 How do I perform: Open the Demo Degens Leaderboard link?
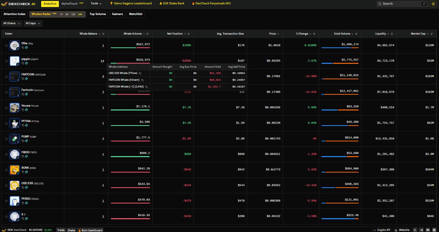pyautogui.click(x=131, y=4)
